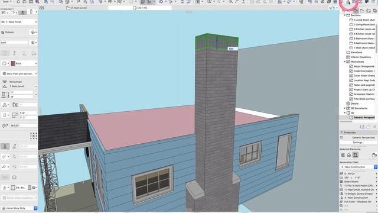Click the Navigator Layout Book icon
378x213 pixels.
coord(369,11)
